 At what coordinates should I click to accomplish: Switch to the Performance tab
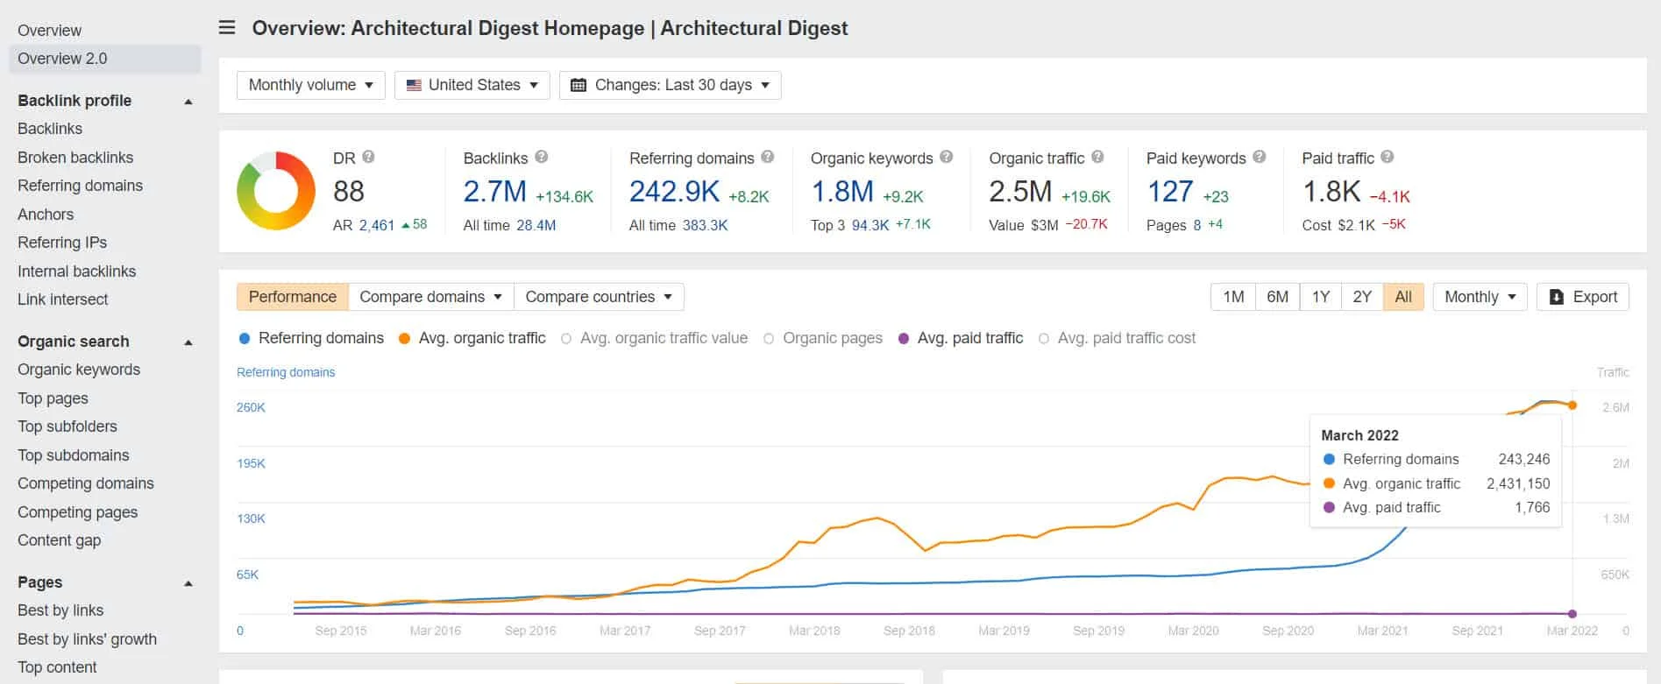pos(292,297)
